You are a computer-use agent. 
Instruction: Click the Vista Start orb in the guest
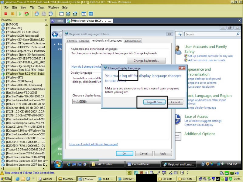[58, 164]
